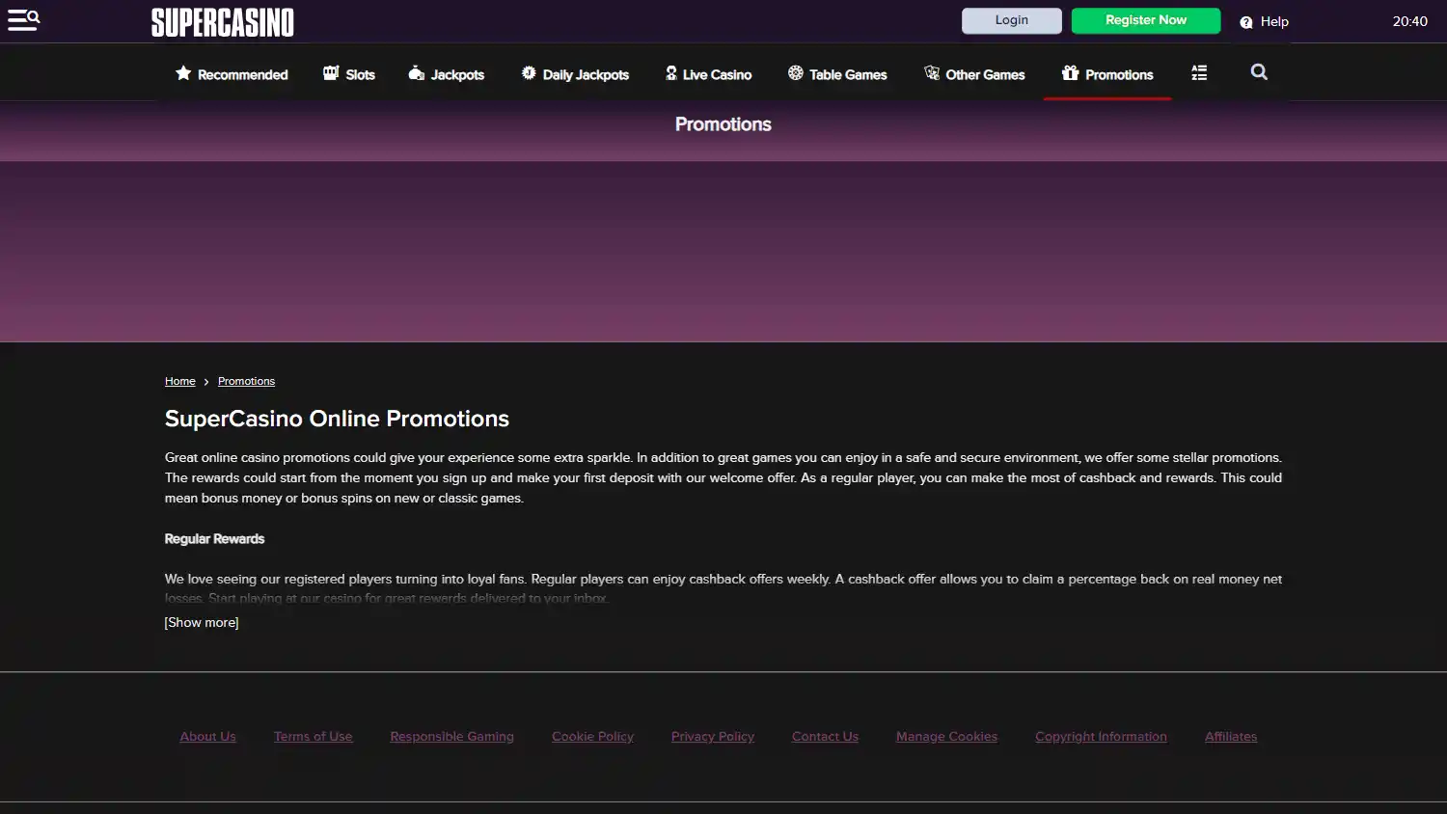Click the Promotions banner title
This screenshot has height=814, width=1447.
tap(723, 124)
